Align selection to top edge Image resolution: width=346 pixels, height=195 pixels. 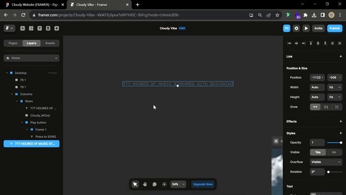click(x=311, y=43)
